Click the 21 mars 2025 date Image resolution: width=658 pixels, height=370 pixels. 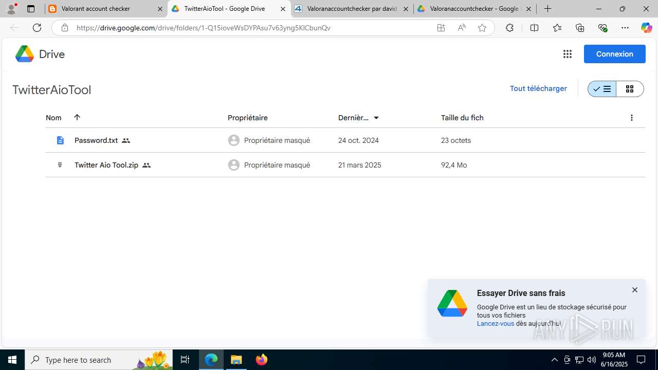(x=360, y=165)
